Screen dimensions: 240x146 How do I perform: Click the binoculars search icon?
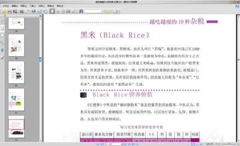click(81, 11)
